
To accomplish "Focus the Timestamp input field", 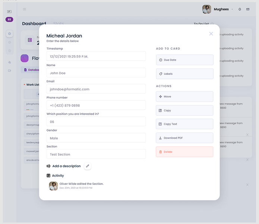I will pyautogui.click(x=96, y=56).
